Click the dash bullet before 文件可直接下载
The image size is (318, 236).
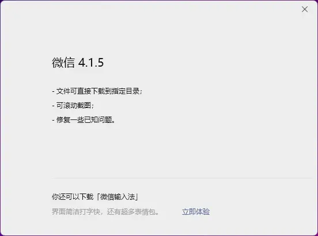click(x=54, y=92)
